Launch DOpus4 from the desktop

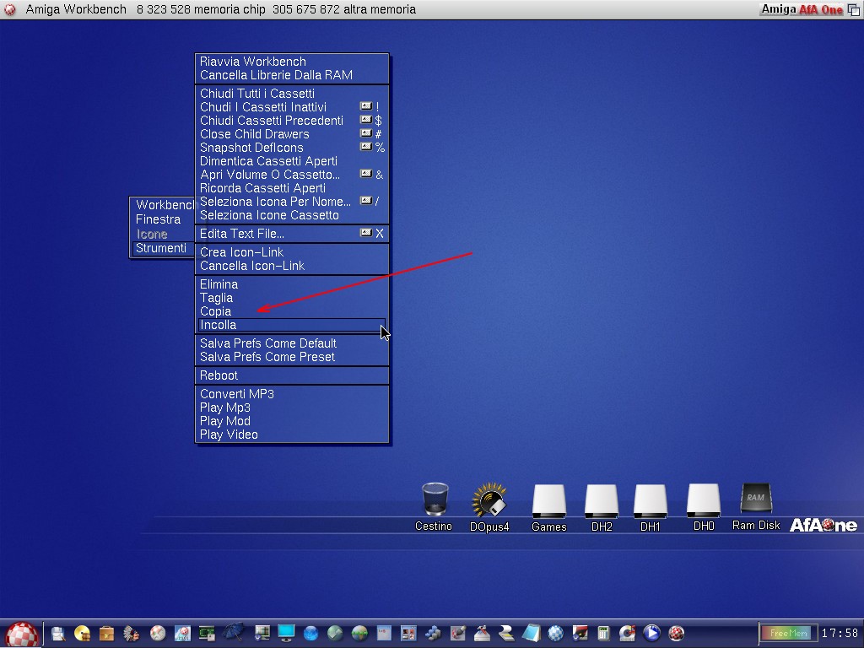(489, 499)
